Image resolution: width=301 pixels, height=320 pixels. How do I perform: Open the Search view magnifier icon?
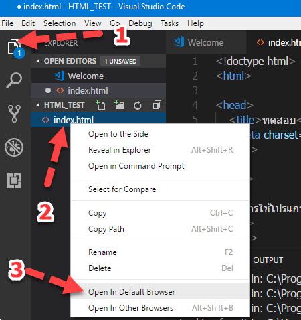click(14, 80)
